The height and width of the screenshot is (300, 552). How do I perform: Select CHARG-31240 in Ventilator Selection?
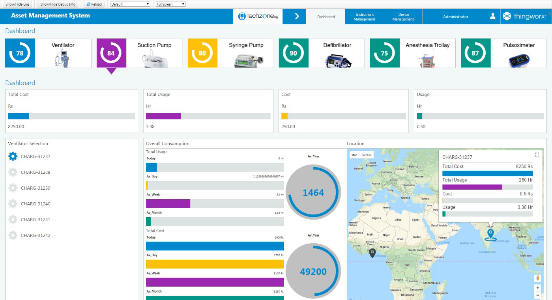[36, 204]
